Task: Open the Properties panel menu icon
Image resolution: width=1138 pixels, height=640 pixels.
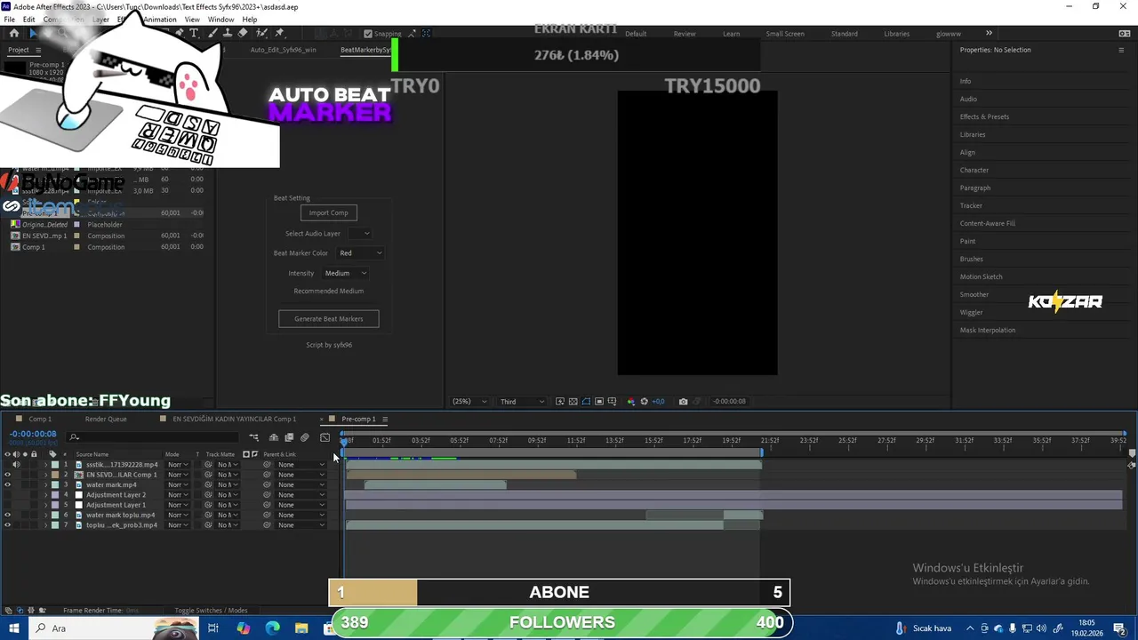Action: (1121, 50)
